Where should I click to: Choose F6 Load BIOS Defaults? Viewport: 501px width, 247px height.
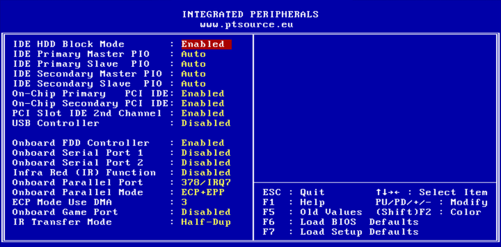(340, 222)
